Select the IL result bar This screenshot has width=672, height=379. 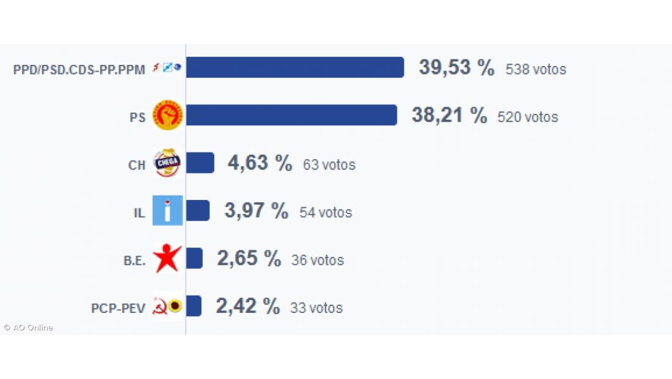click(x=197, y=211)
